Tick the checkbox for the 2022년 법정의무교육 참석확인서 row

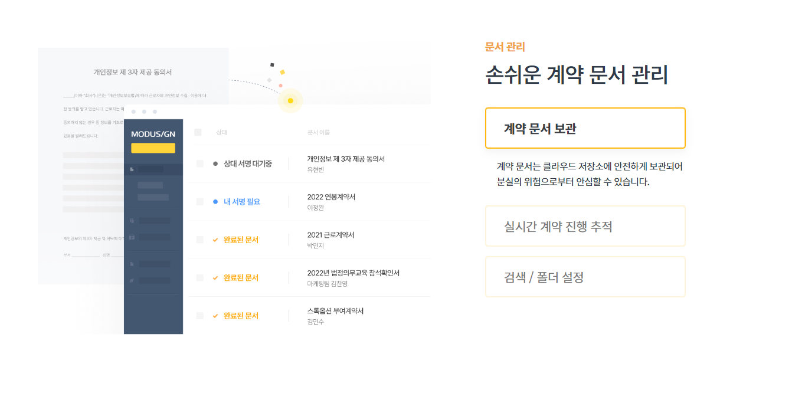pos(200,277)
